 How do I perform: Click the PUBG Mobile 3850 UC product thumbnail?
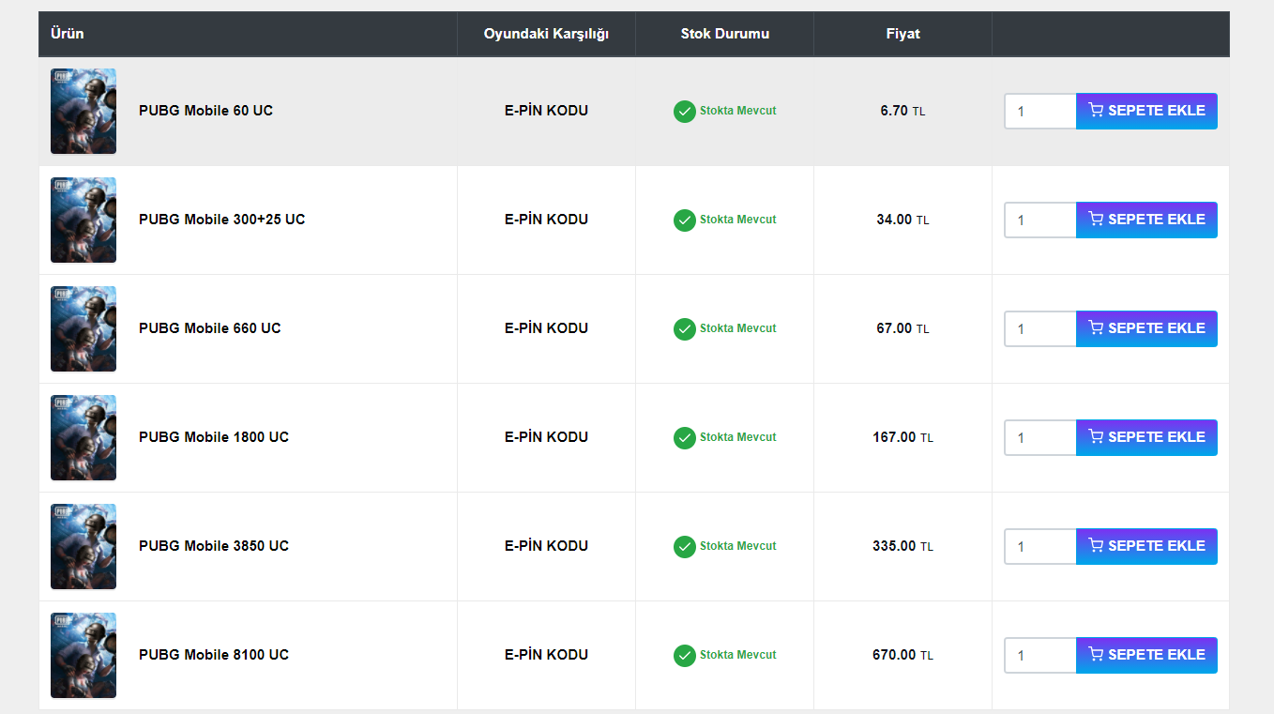tap(83, 546)
